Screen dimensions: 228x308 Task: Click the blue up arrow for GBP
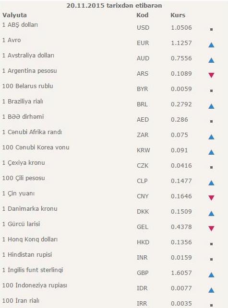tap(211, 274)
